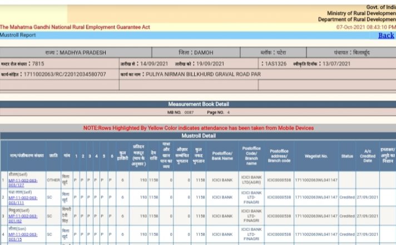Image resolution: width=396 pixels, height=245 pixels.
Task: Click the Govt. of India text
Action: pyautogui.click(x=381, y=7)
